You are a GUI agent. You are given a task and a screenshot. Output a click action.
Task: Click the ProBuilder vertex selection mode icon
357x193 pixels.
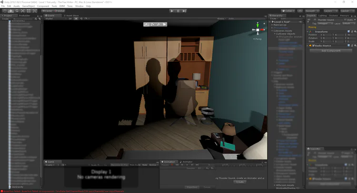coord(152,24)
